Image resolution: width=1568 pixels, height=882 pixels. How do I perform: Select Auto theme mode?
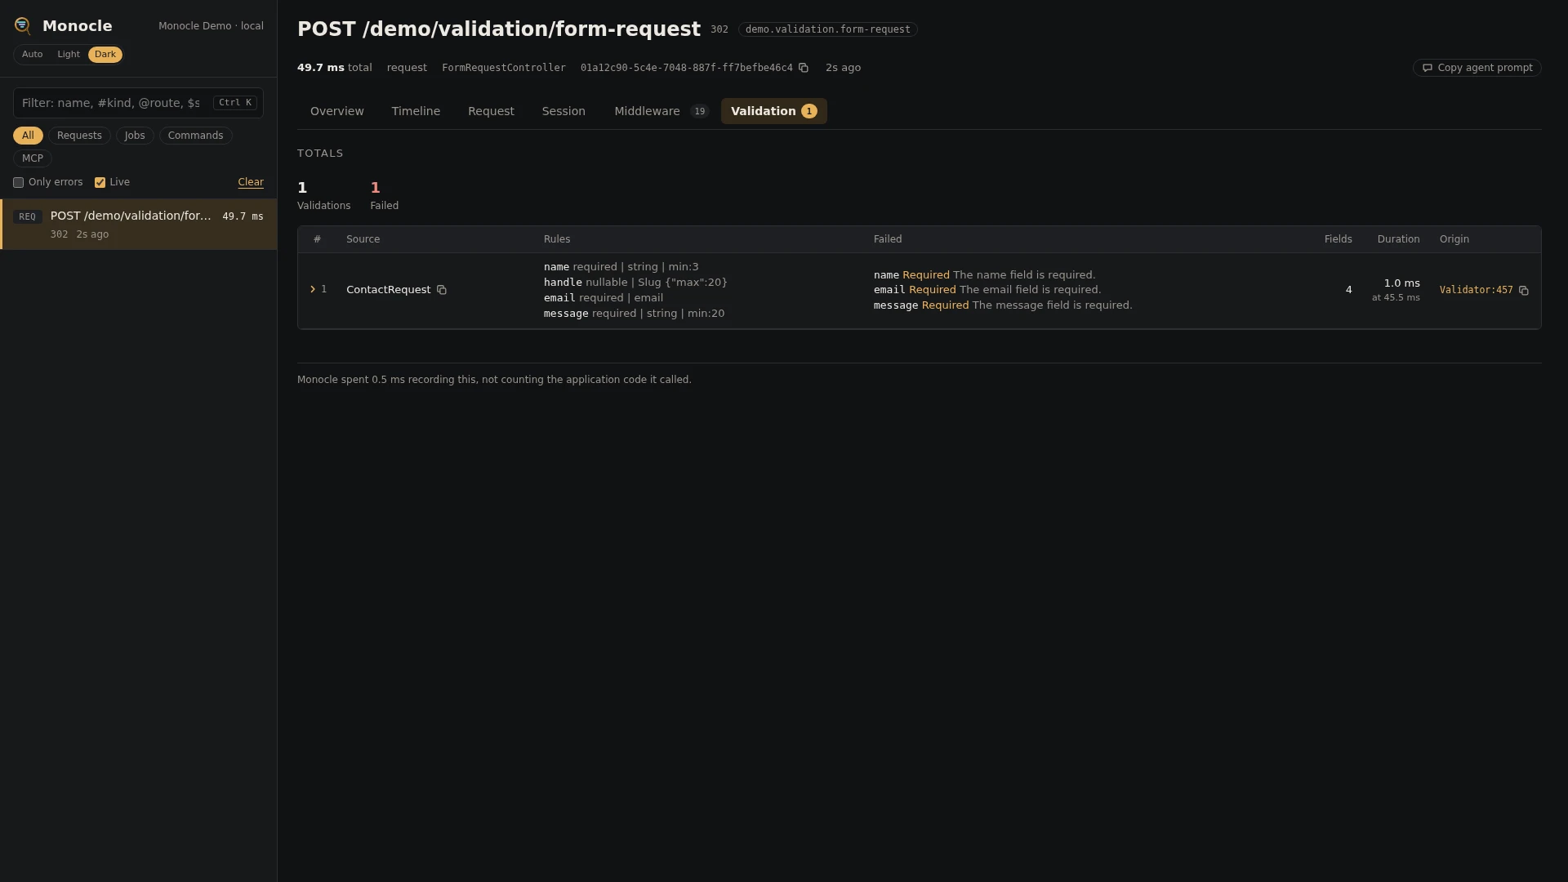click(x=33, y=55)
